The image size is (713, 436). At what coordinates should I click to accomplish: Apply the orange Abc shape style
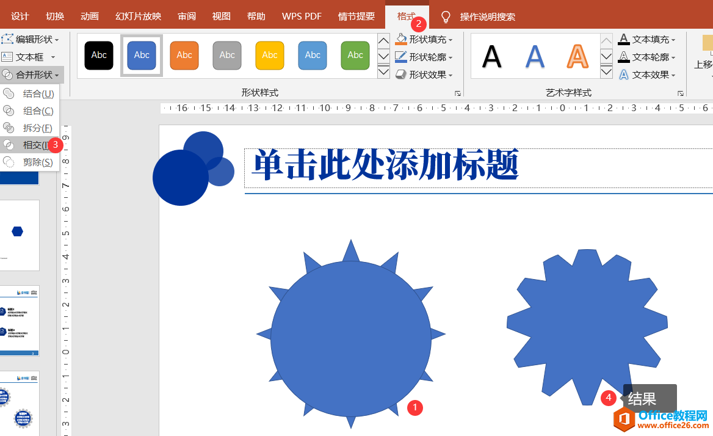coord(184,55)
